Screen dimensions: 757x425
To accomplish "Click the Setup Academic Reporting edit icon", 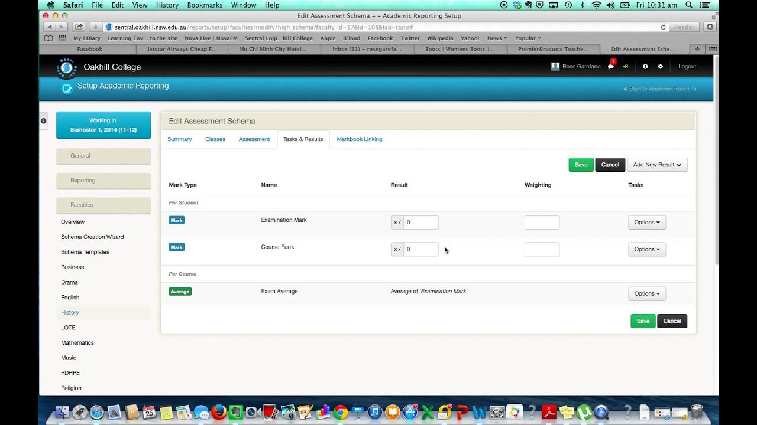I will click(x=67, y=89).
